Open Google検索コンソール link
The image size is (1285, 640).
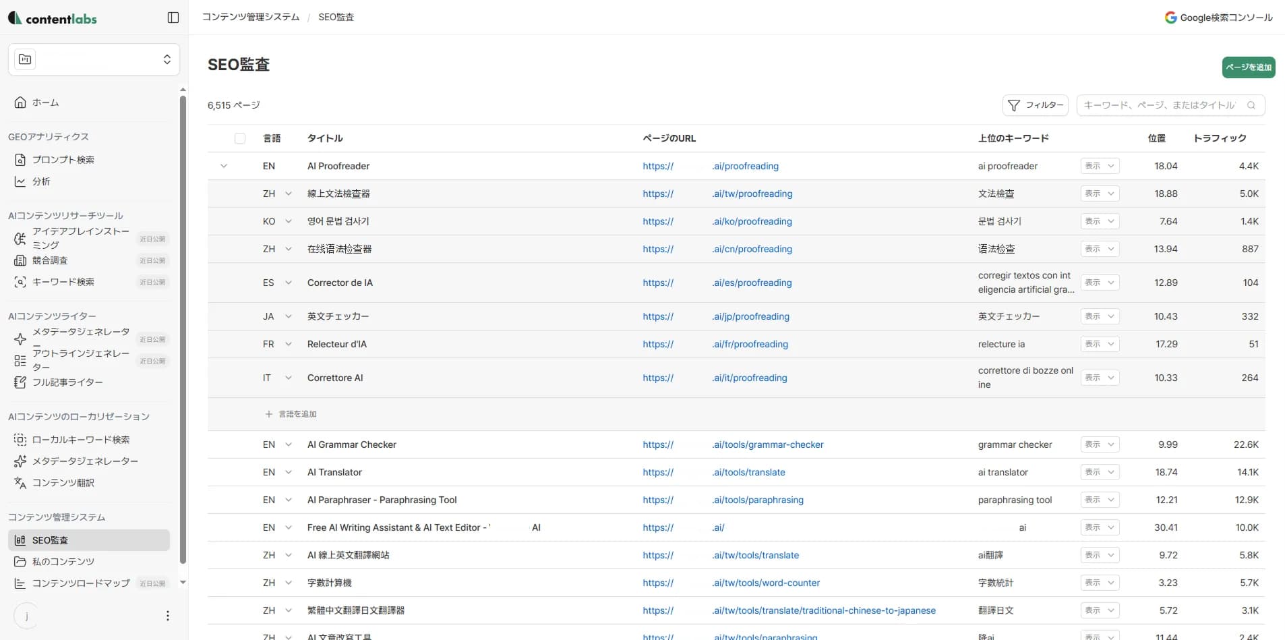tap(1218, 18)
